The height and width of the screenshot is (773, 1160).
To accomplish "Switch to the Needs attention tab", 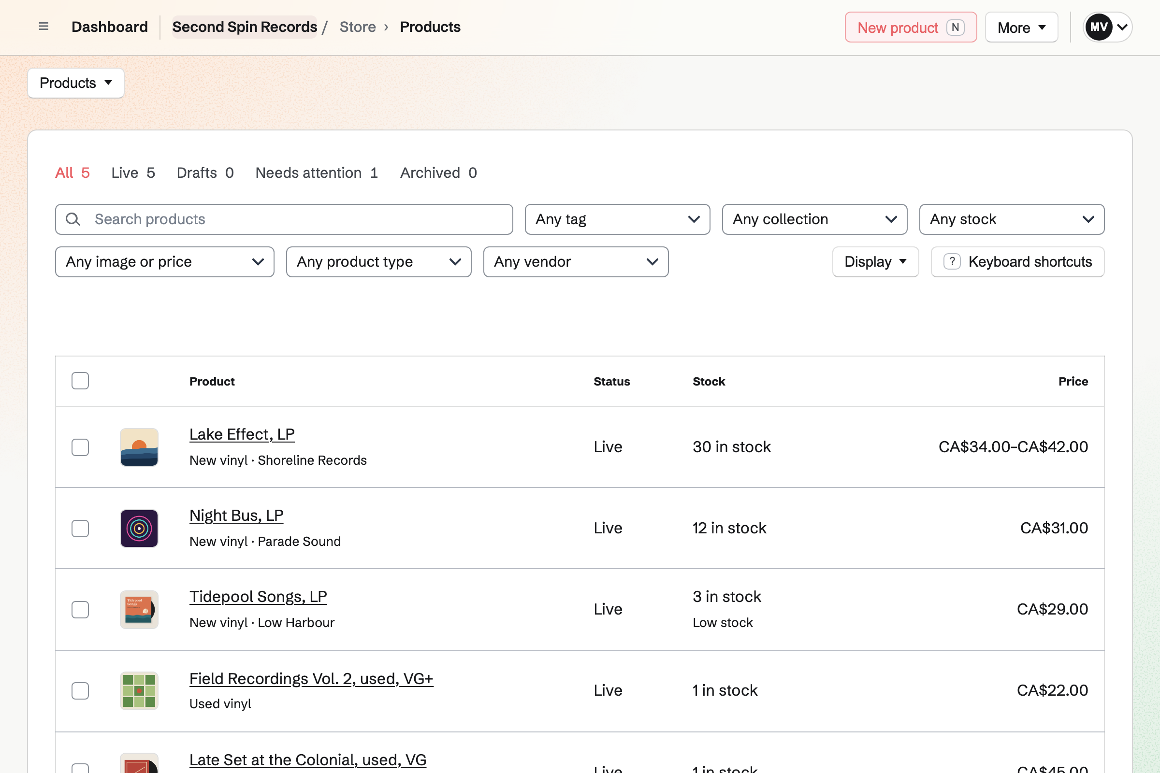I will [317, 173].
